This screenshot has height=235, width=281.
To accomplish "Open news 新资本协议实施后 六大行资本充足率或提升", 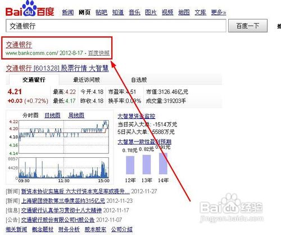I will coord(75,192).
